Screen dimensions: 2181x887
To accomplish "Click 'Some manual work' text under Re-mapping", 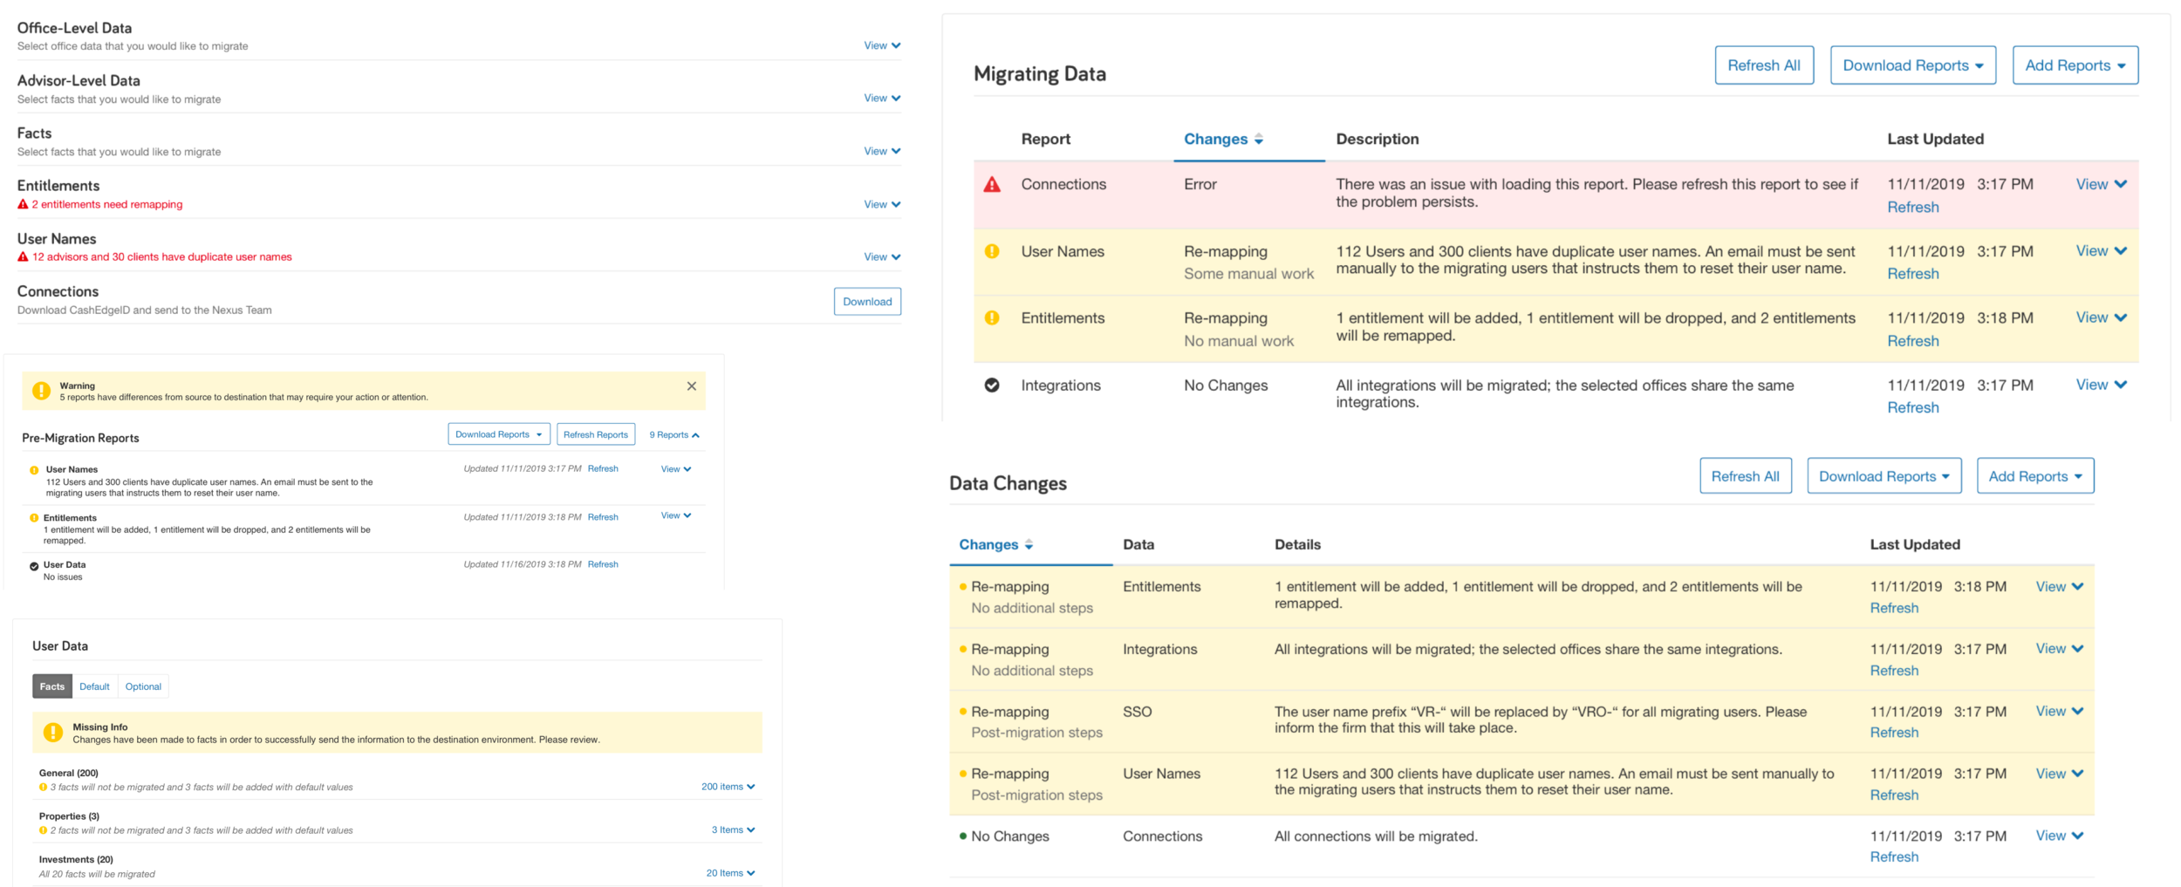I will 1248,274.
